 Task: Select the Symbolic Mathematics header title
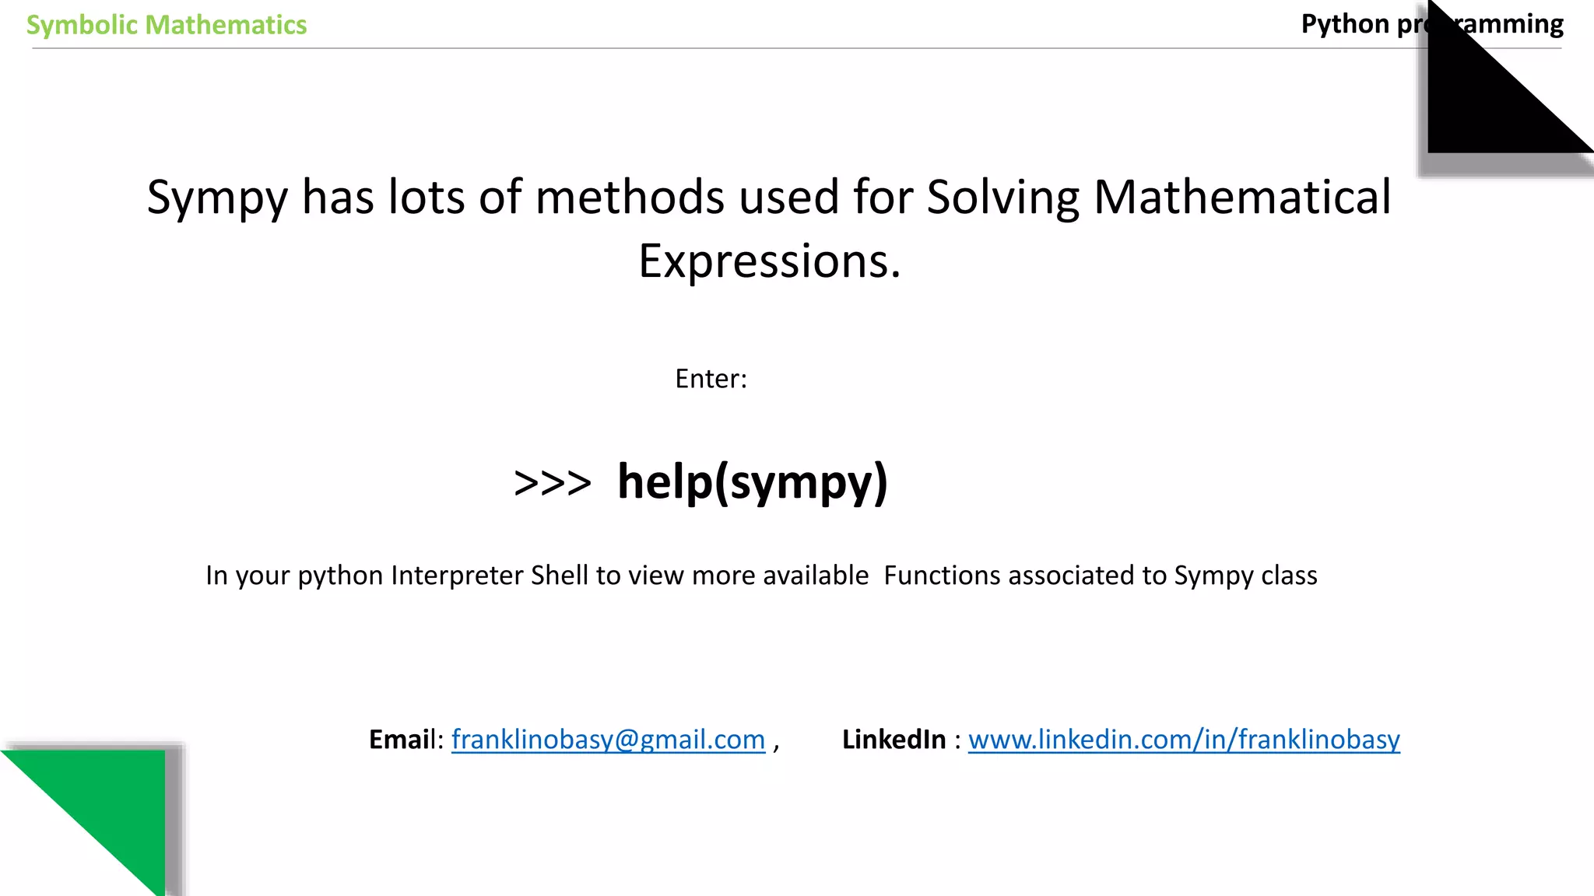tap(167, 25)
